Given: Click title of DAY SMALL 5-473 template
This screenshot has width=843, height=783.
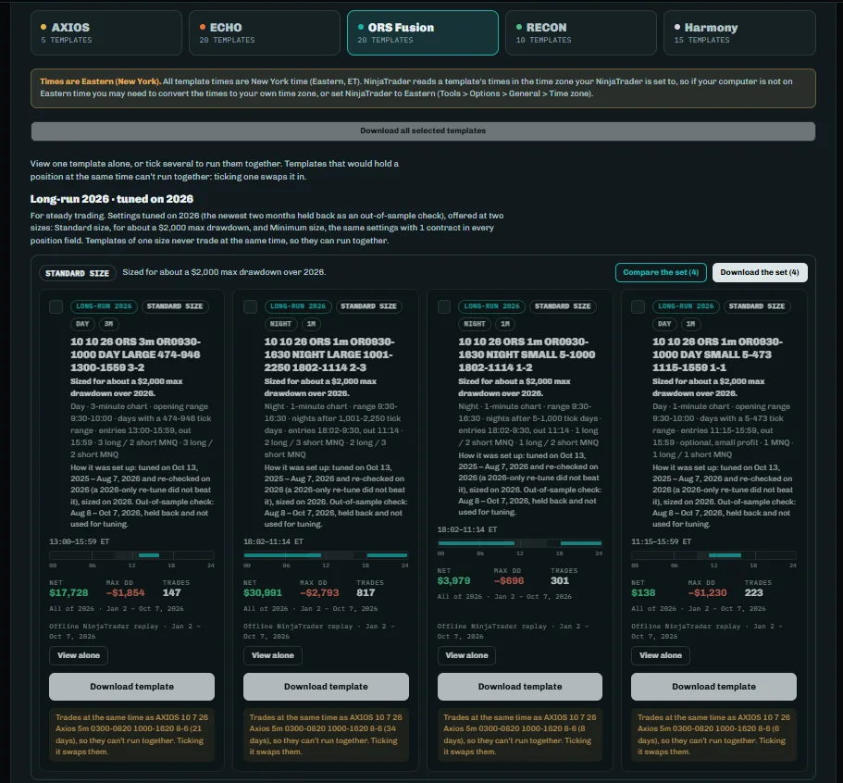Looking at the screenshot, I should (717, 354).
